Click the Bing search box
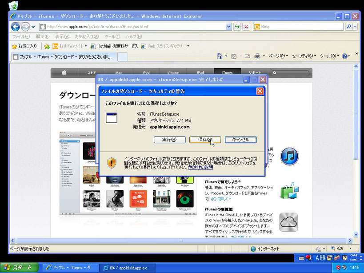The image size is (364, 273). pos(298,27)
